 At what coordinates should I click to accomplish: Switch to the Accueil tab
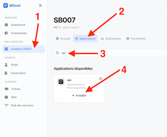(63, 39)
